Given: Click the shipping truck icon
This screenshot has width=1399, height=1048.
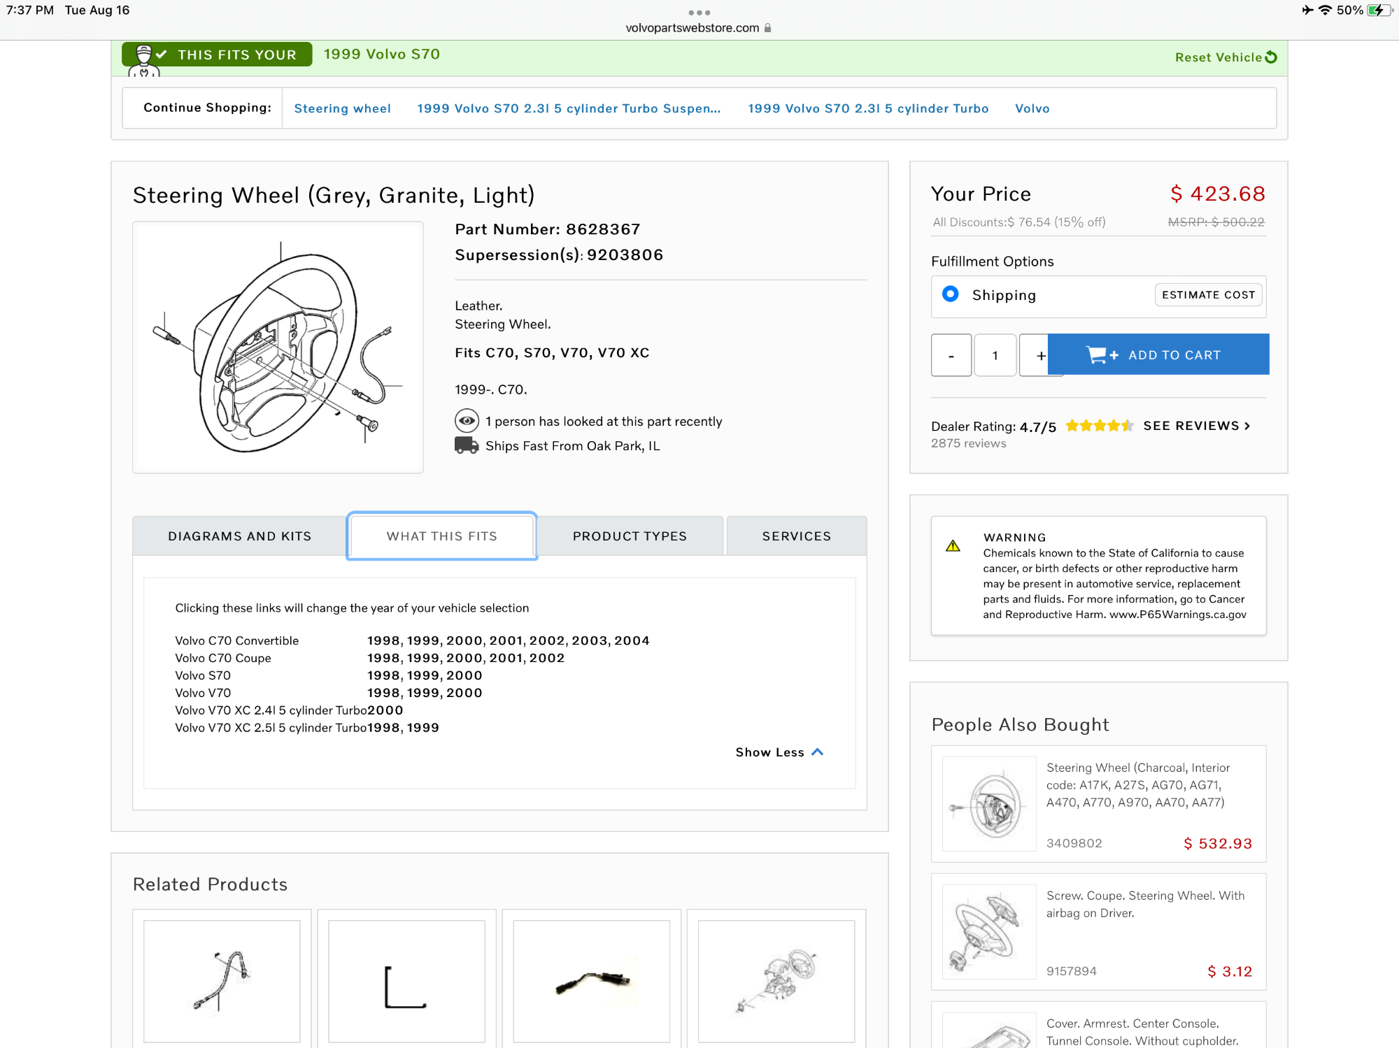Looking at the screenshot, I should pyautogui.click(x=466, y=445).
